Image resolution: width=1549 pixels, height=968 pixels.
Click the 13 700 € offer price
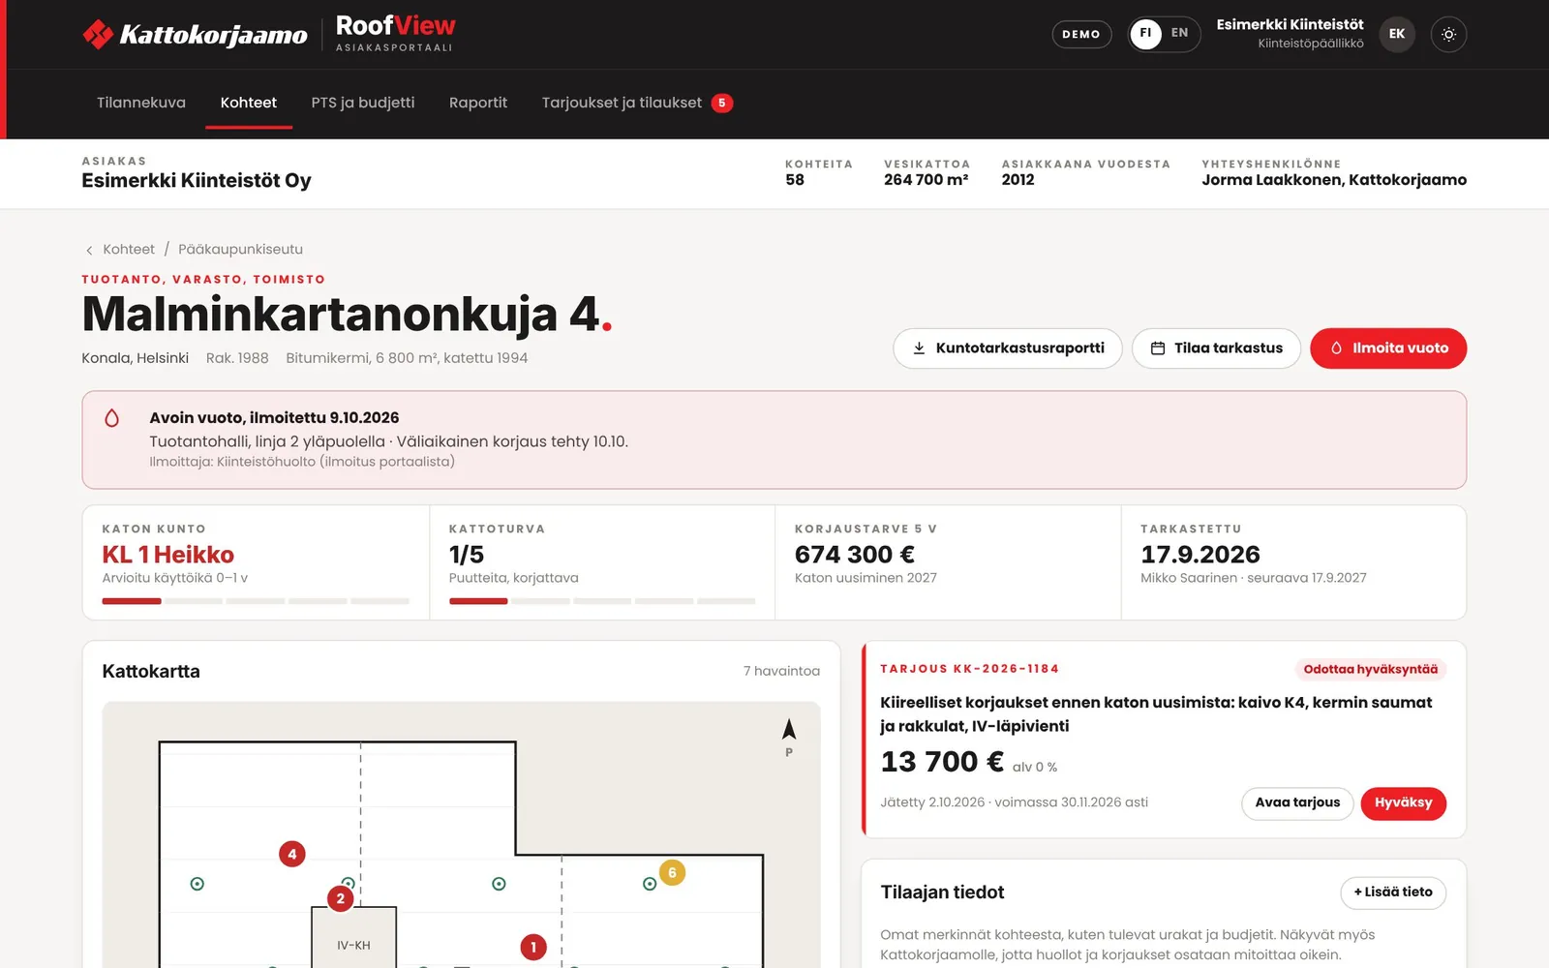coord(942,762)
